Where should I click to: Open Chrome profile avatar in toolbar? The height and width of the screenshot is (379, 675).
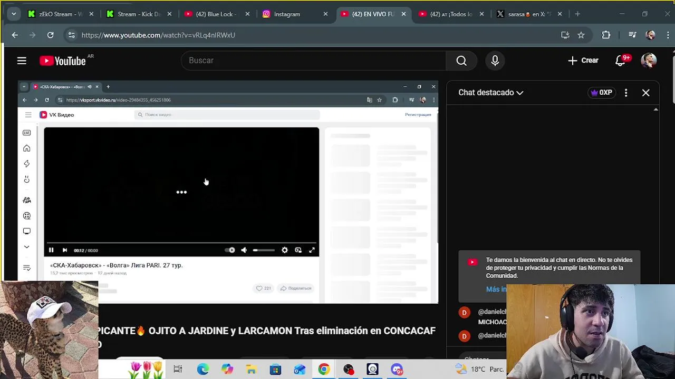tap(651, 35)
